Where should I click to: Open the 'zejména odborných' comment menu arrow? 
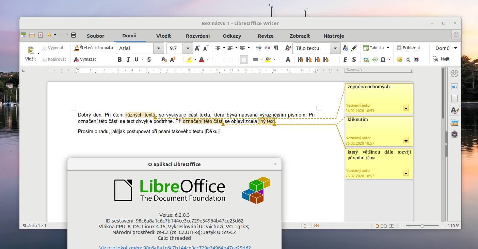pyautogui.click(x=406, y=108)
